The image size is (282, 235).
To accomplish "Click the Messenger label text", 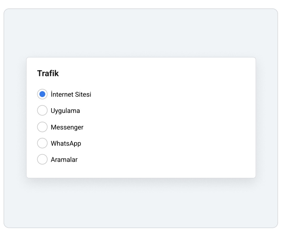I will 67,127.
